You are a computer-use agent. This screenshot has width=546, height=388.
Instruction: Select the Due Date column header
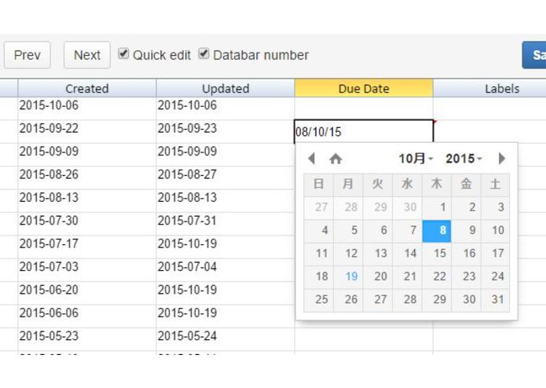pos(364,89)
